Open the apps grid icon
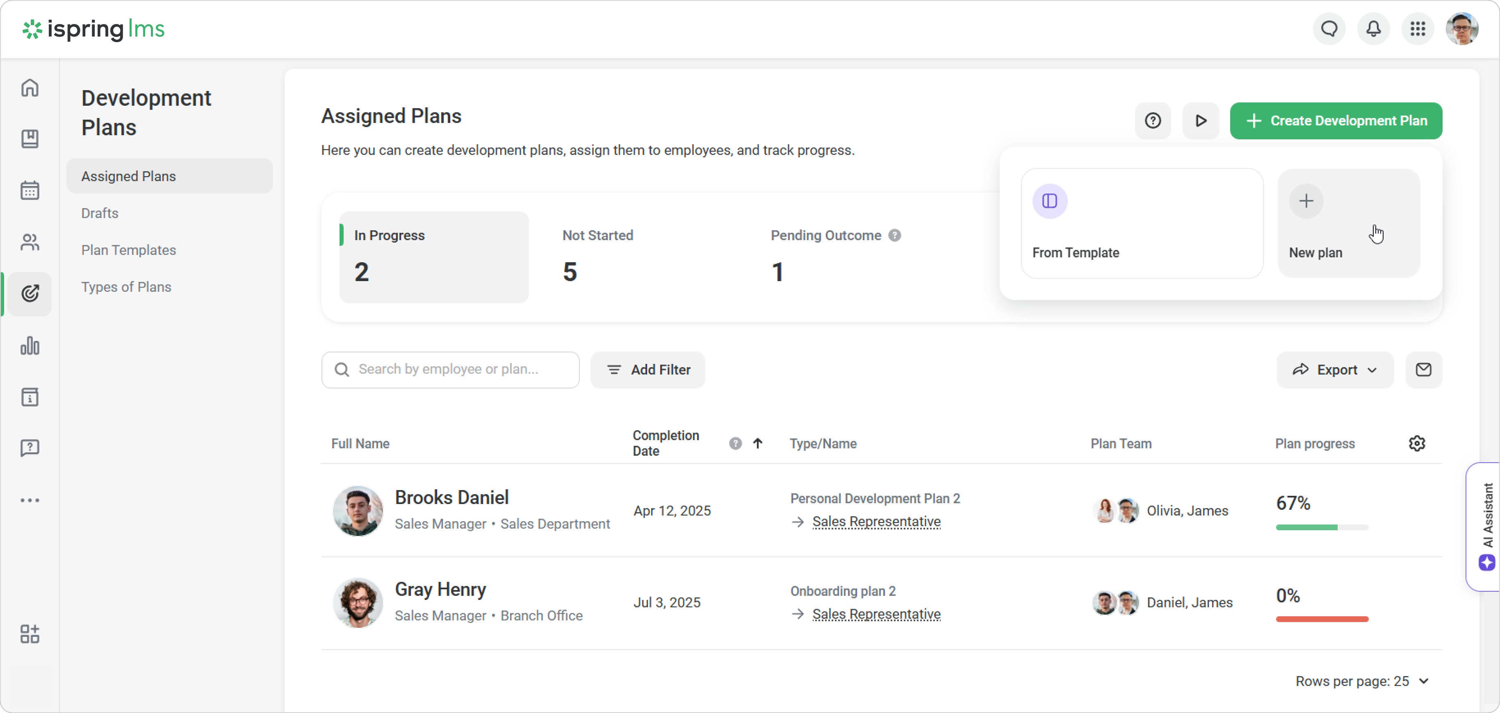This screenshot has width=1500, height=713. coord(1417,29)
